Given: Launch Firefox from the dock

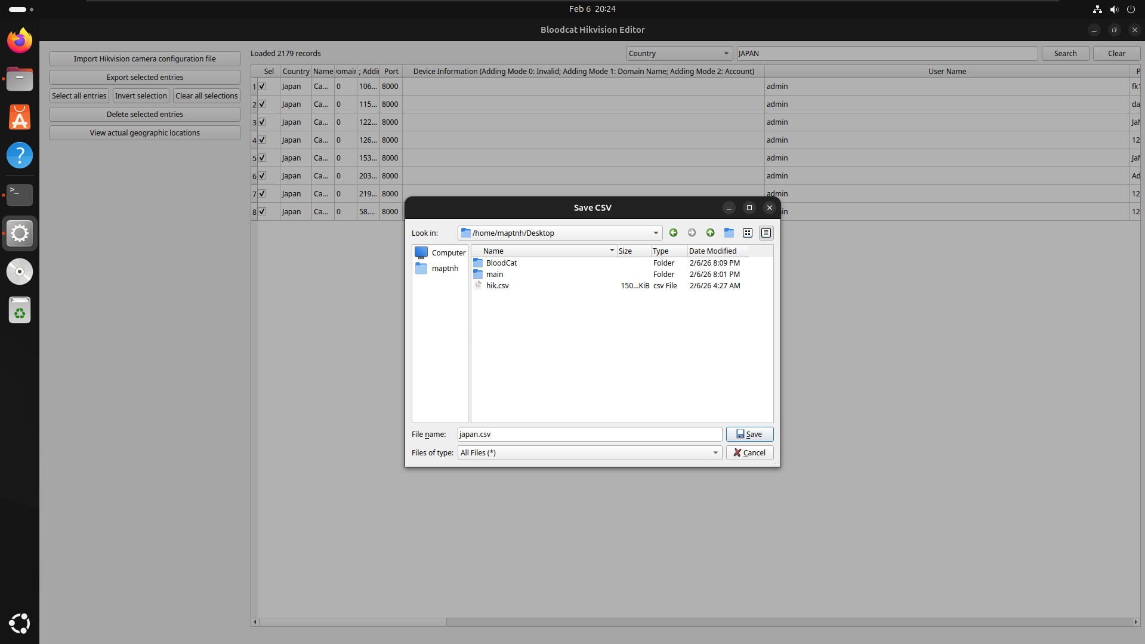Looking at the screenshot, I should pos(20,41).
